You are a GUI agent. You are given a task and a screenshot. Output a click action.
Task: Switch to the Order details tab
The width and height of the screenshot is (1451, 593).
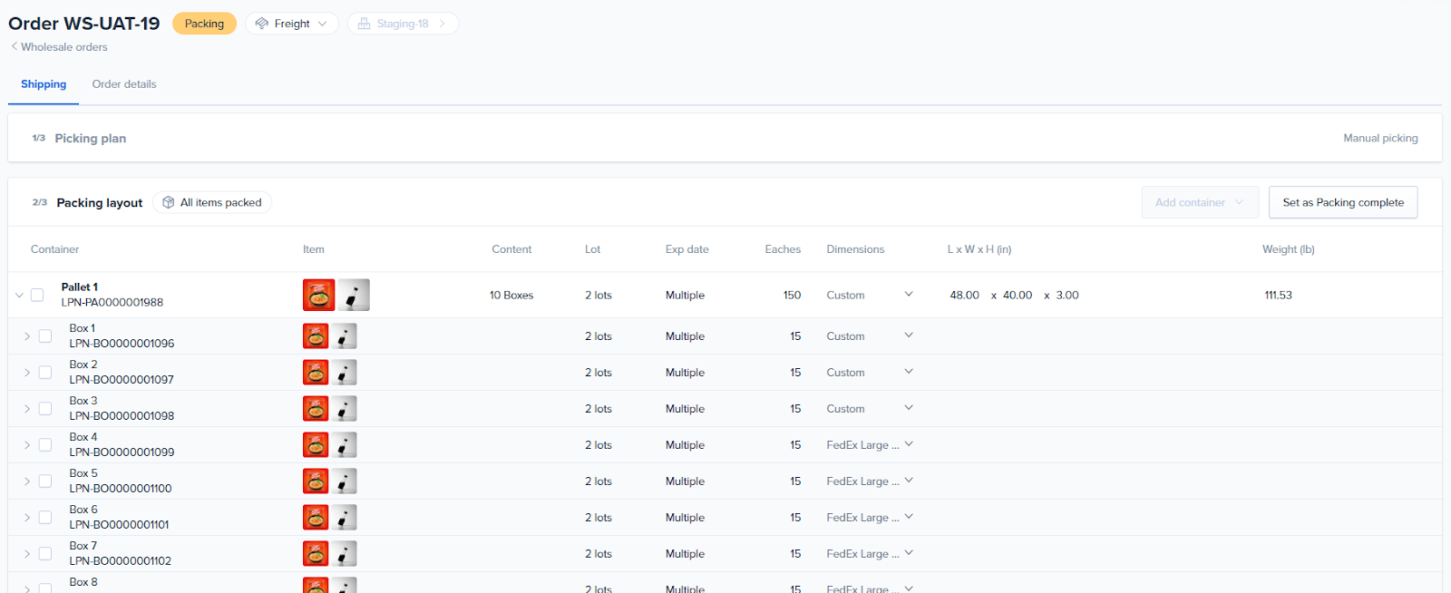click(124, 84)
